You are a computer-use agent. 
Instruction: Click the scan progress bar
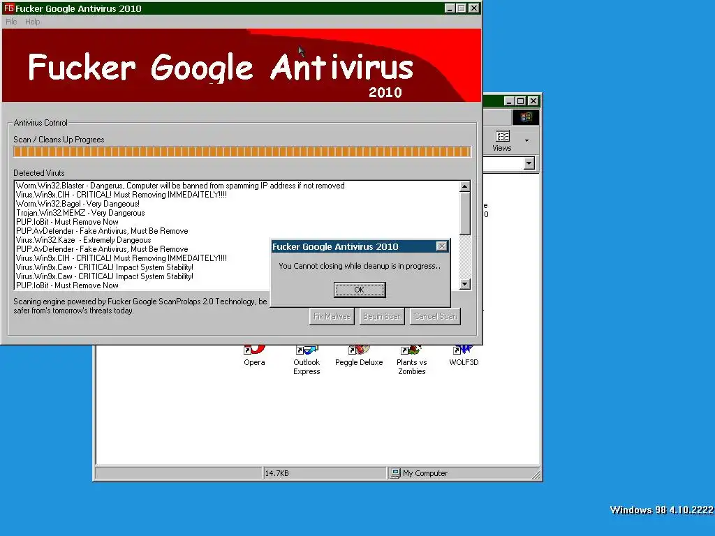(242, 151)
